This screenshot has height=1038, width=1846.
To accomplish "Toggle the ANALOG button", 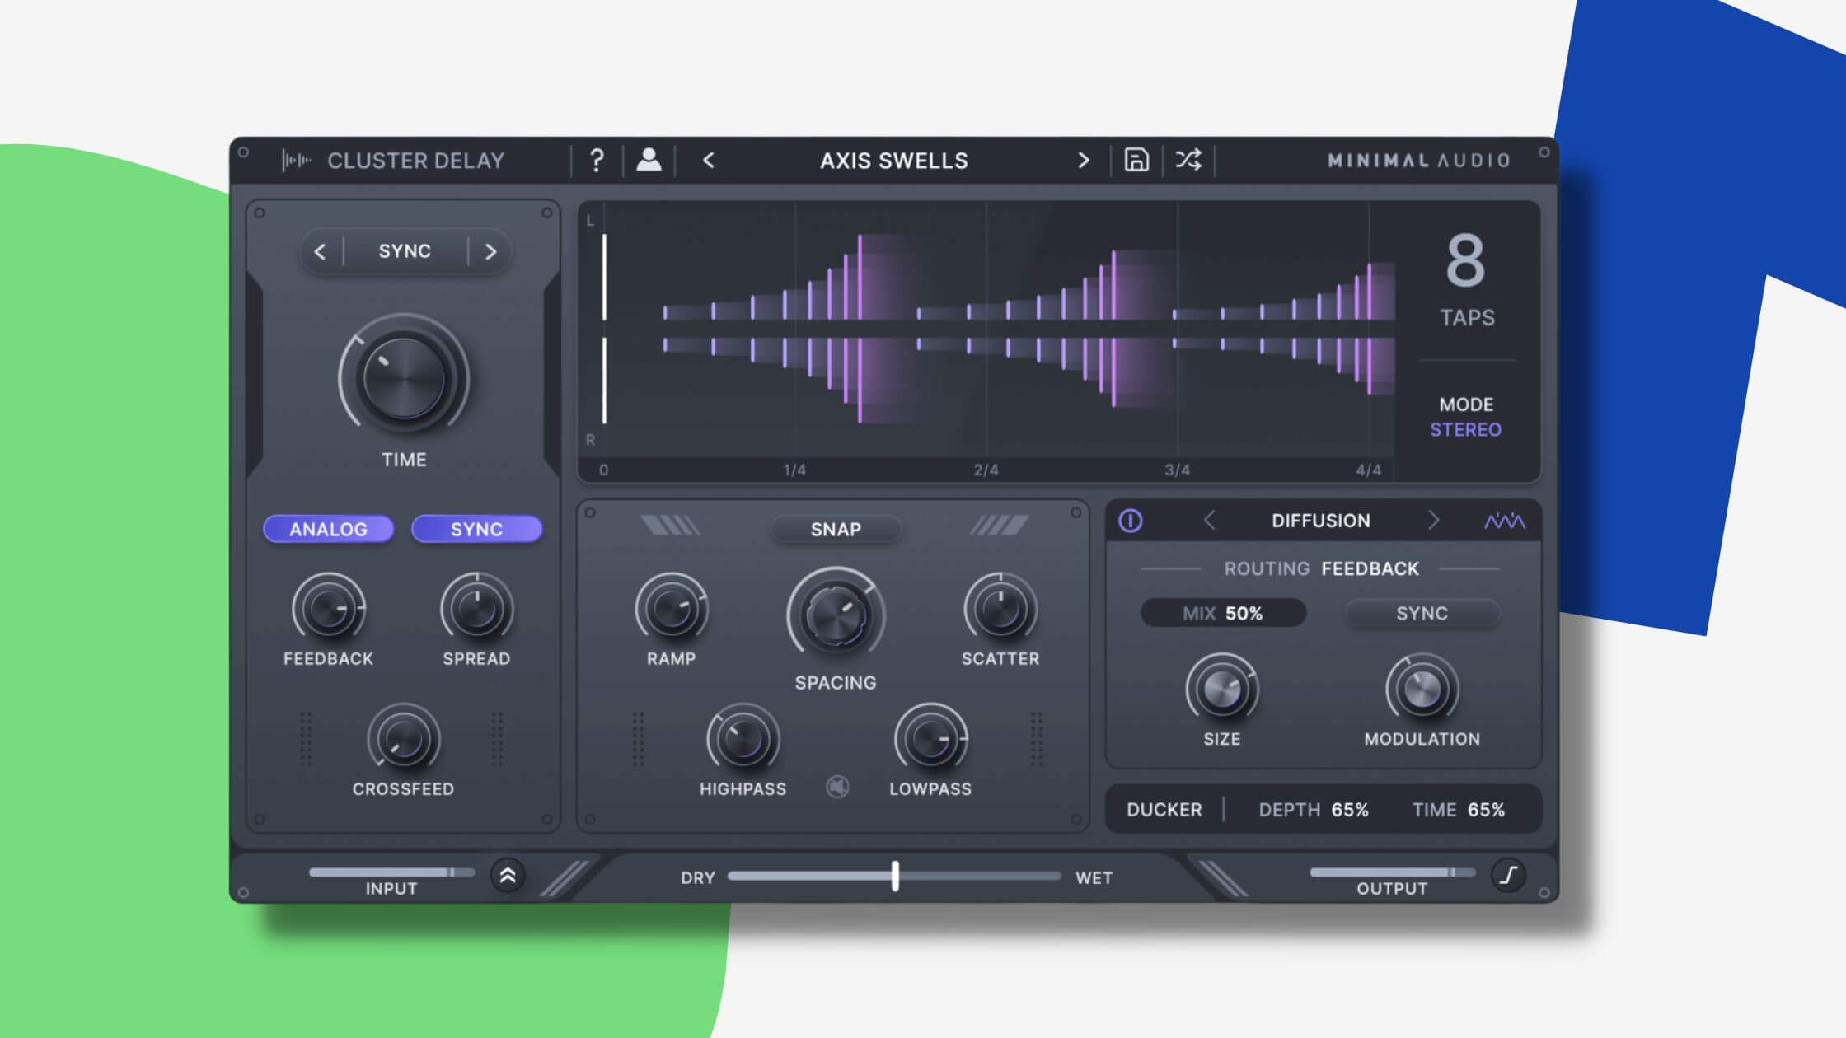I will (328, 529).
